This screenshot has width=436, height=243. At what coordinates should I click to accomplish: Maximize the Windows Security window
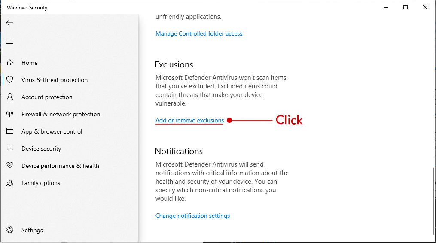click(x=406, y=7)
